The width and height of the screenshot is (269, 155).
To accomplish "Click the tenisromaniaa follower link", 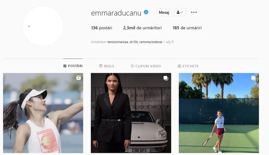I will 118,42.
